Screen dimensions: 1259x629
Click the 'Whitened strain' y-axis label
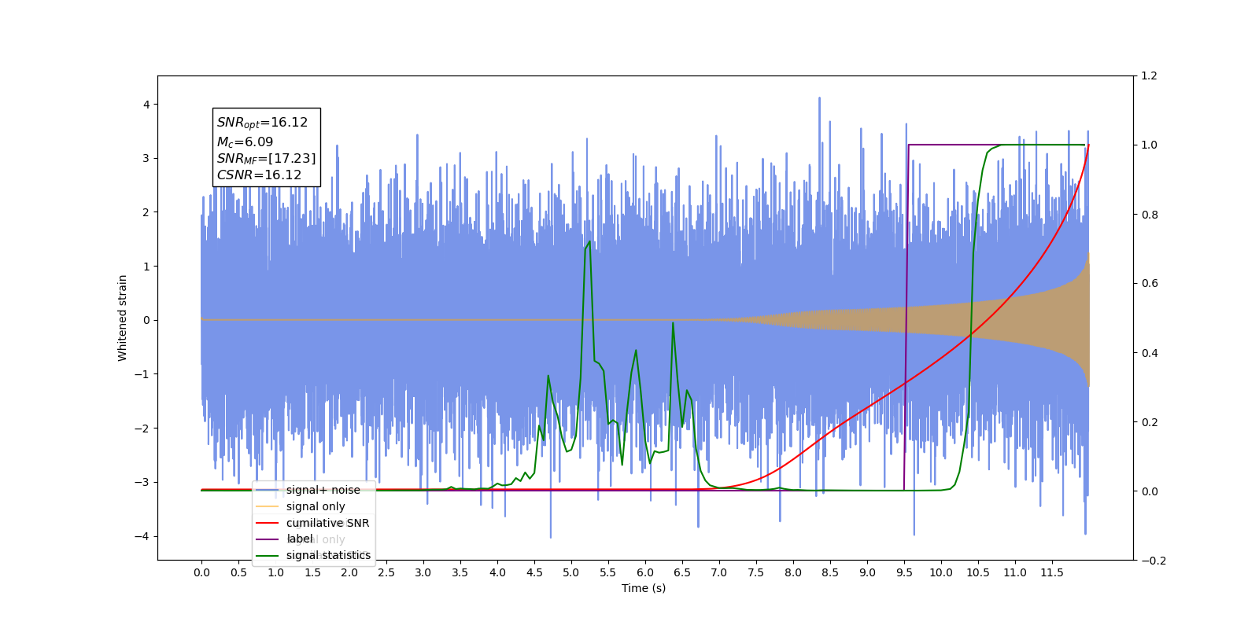122,318
